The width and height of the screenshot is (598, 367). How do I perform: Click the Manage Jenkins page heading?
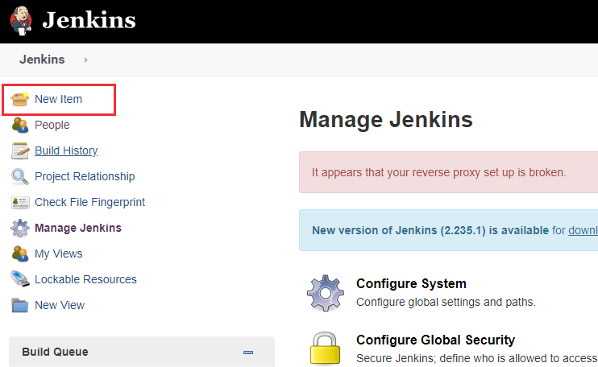click(x=386, y=120)
